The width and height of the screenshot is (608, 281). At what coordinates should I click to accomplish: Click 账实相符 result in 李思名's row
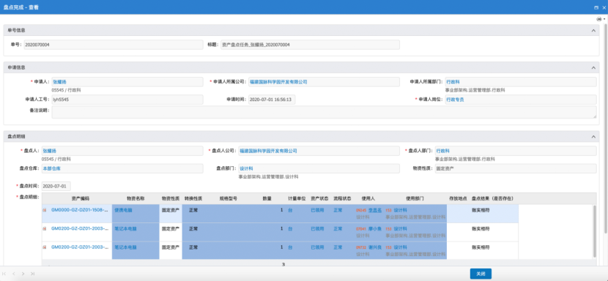tap(481, 210)
